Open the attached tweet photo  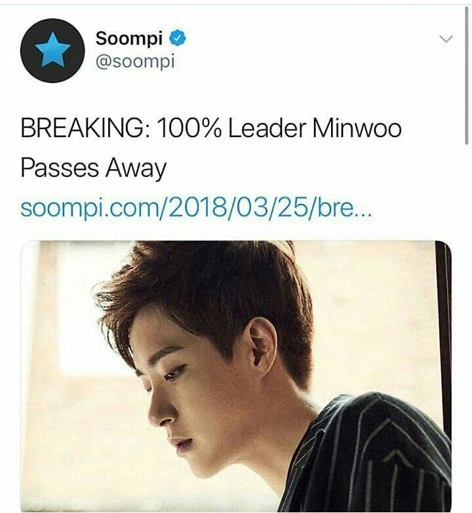tap(236, 376)
